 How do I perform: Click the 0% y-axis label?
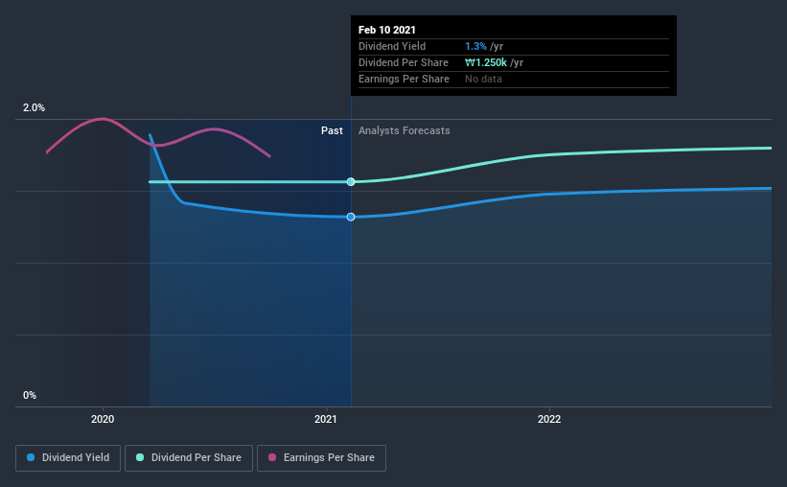[30, 395]
